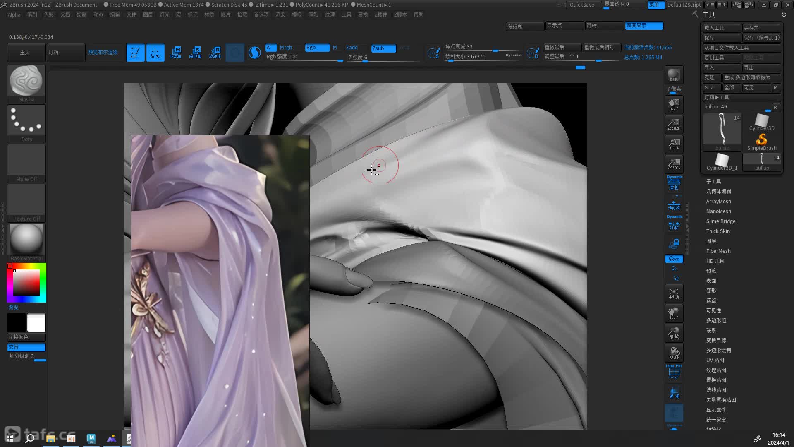Toggle PolyF Line Fill display

click(x=674, y=372)
